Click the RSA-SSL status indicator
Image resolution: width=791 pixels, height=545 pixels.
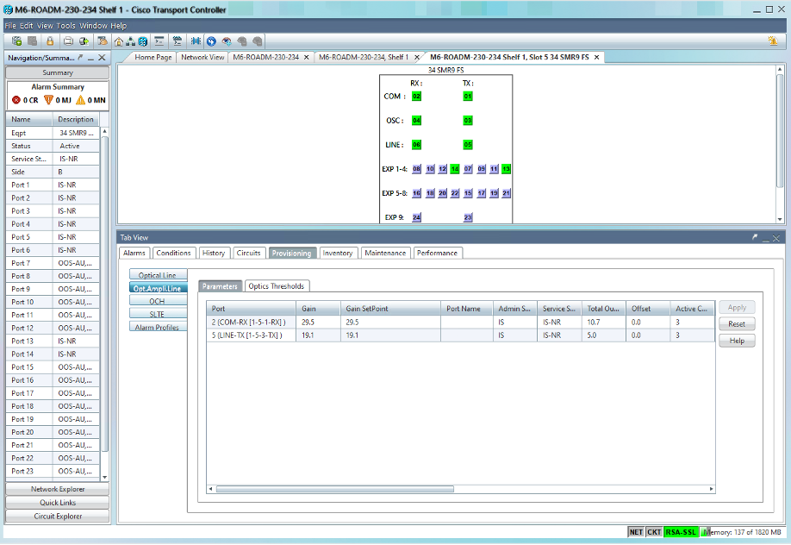681,532
